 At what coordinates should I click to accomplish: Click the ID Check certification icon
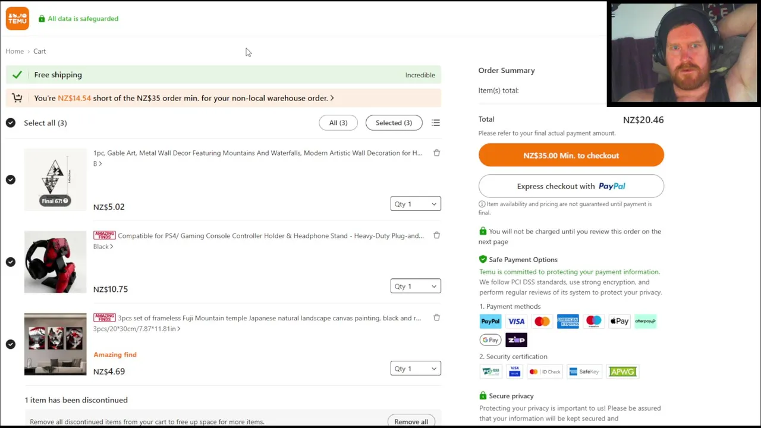545,372
